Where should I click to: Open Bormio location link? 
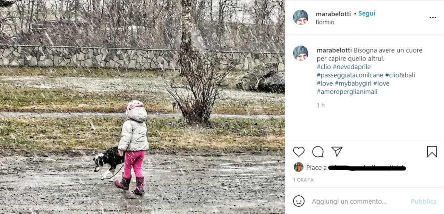[325, 22]
